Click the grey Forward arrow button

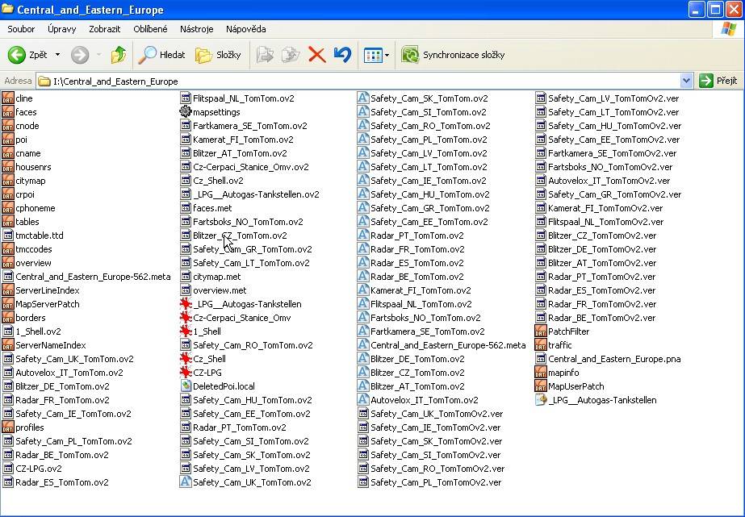(x=80, y=55)
